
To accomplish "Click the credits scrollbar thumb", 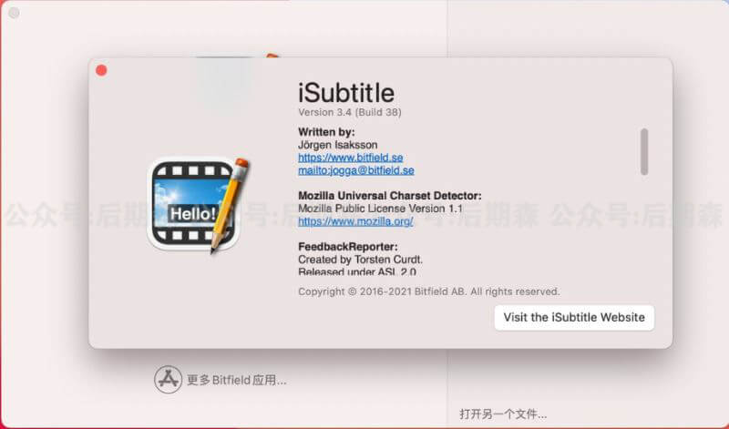I will 644,151.
